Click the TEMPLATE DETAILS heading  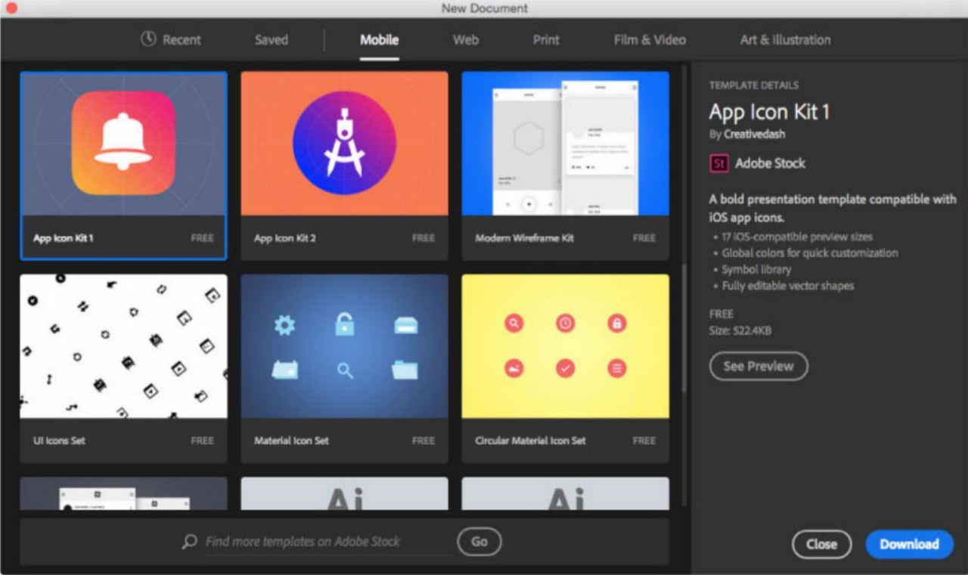pyautogui.click(x=754, y=85)
